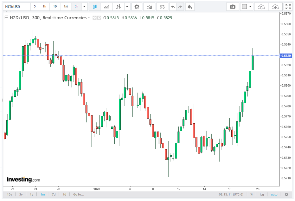Toggle the log scale option

pyautogui.click(x=262, y=194)
